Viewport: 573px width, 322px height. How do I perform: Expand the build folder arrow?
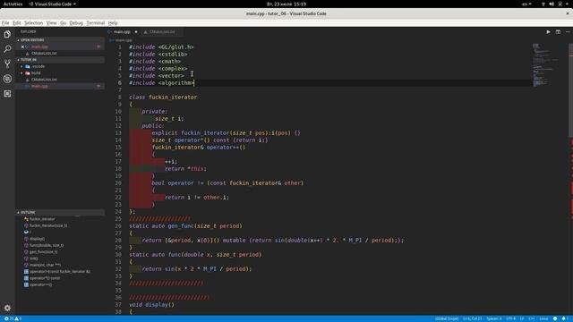pos(21,73)
